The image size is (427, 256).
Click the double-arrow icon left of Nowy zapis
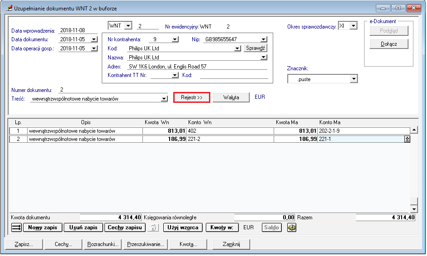click(16, 227)
